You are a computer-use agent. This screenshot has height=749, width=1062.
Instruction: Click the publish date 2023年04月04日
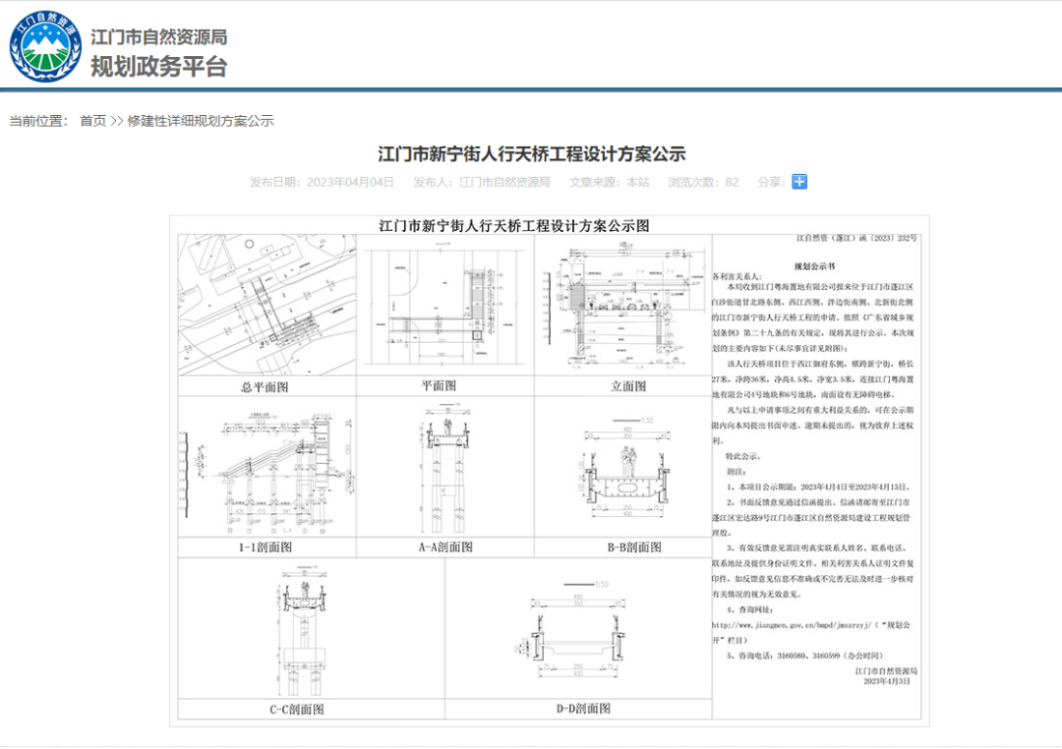(x=350, y=182)
